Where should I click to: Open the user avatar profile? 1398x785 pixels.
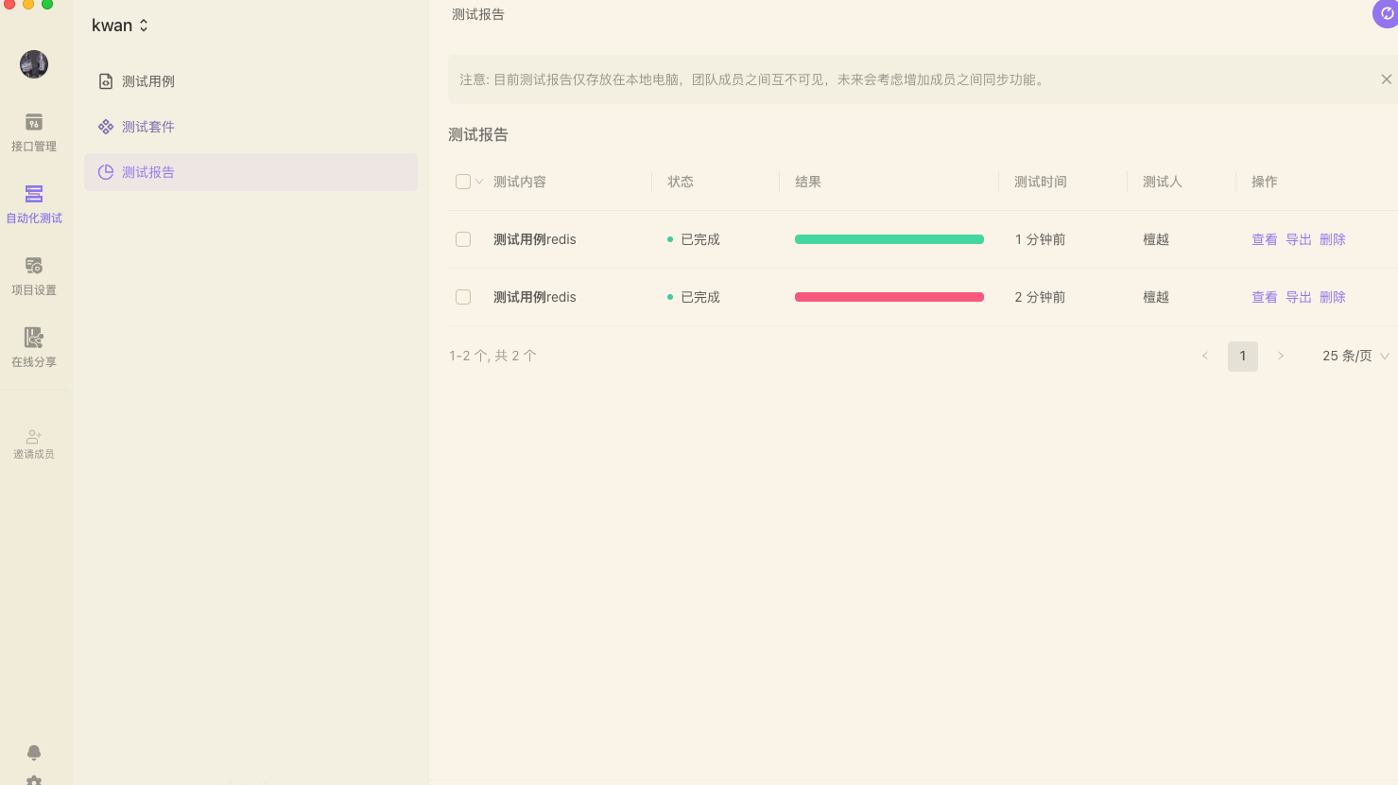point(34,64)
